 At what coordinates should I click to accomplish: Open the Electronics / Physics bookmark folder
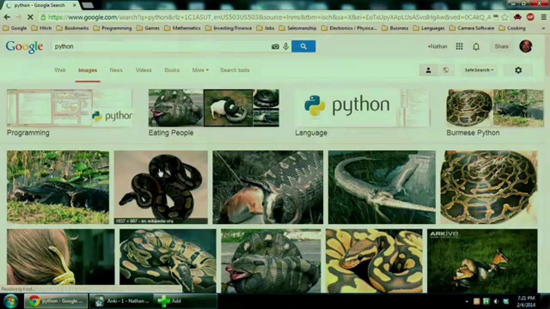point(349,28)
